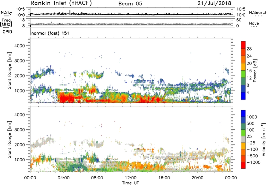Screen dimensions: 267x185
Task: Click the "N.Search" legend label
Action: (x=258, y=12)
